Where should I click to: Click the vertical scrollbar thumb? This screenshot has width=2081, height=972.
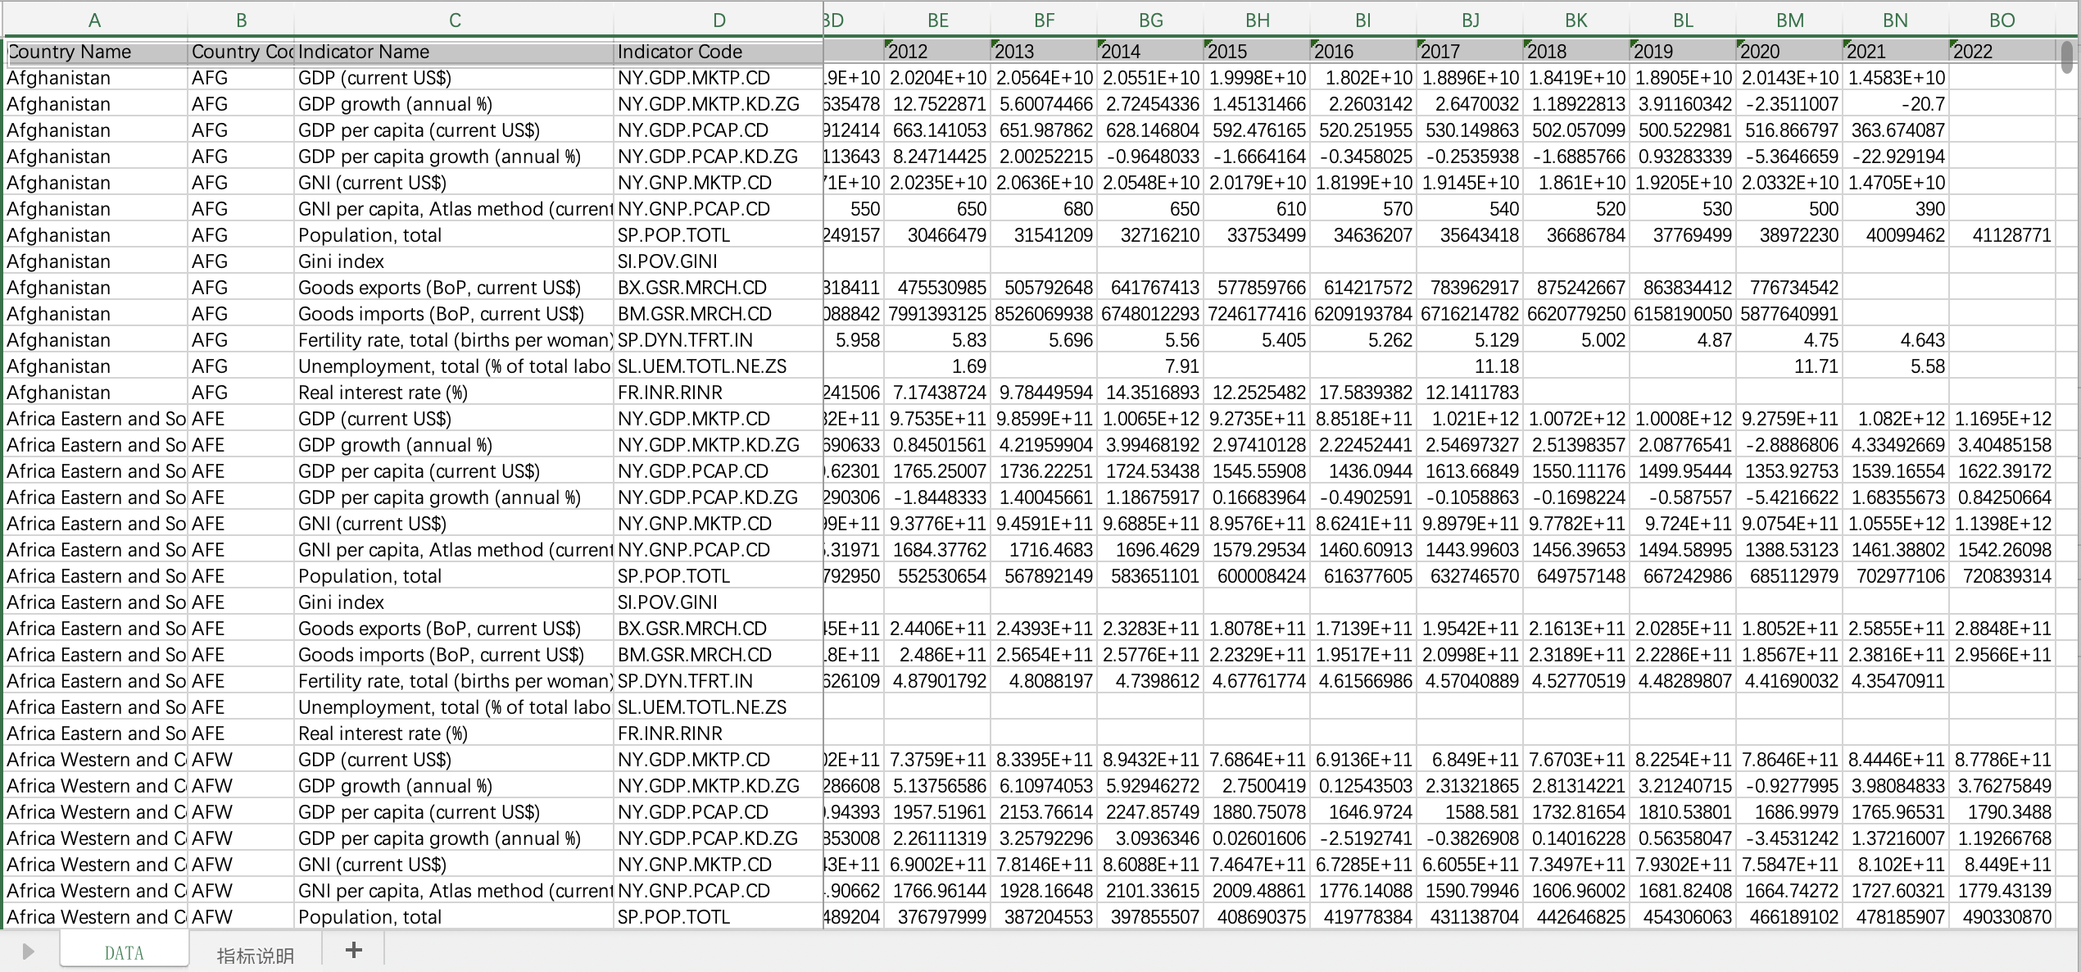(x=2067, y=57)
